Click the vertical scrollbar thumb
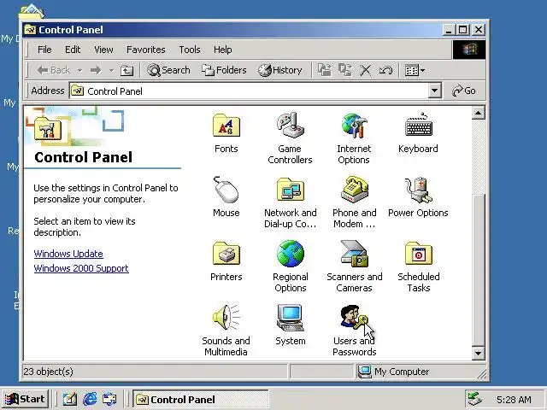Viewport: 547px width, 410px height. point(479,270)
